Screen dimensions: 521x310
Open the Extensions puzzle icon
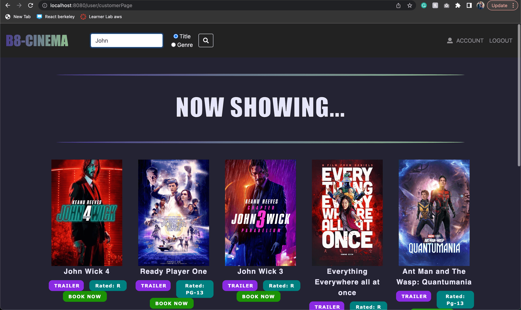click(458, 5)
